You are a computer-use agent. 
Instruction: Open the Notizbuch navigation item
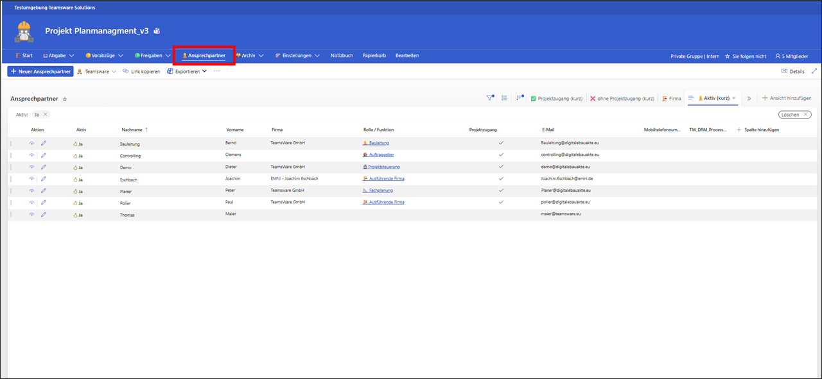pos(342,56)
